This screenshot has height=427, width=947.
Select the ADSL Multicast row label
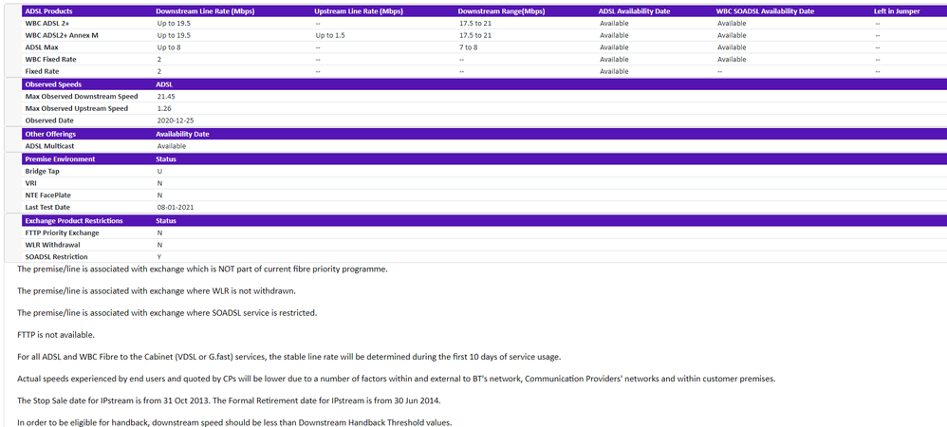tap(53, 146)
